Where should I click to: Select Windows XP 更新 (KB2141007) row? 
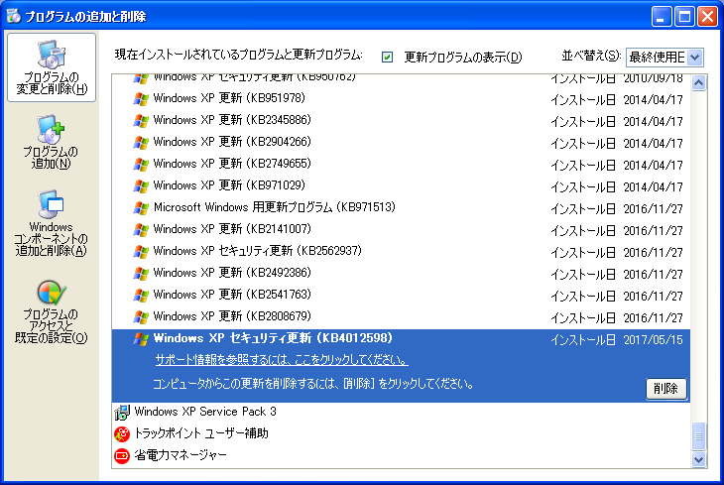click(401, 229)
